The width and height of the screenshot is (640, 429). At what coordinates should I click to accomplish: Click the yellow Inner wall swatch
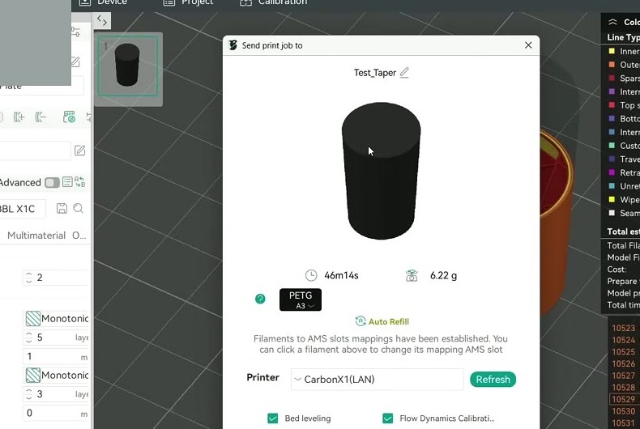coord(612,51)
